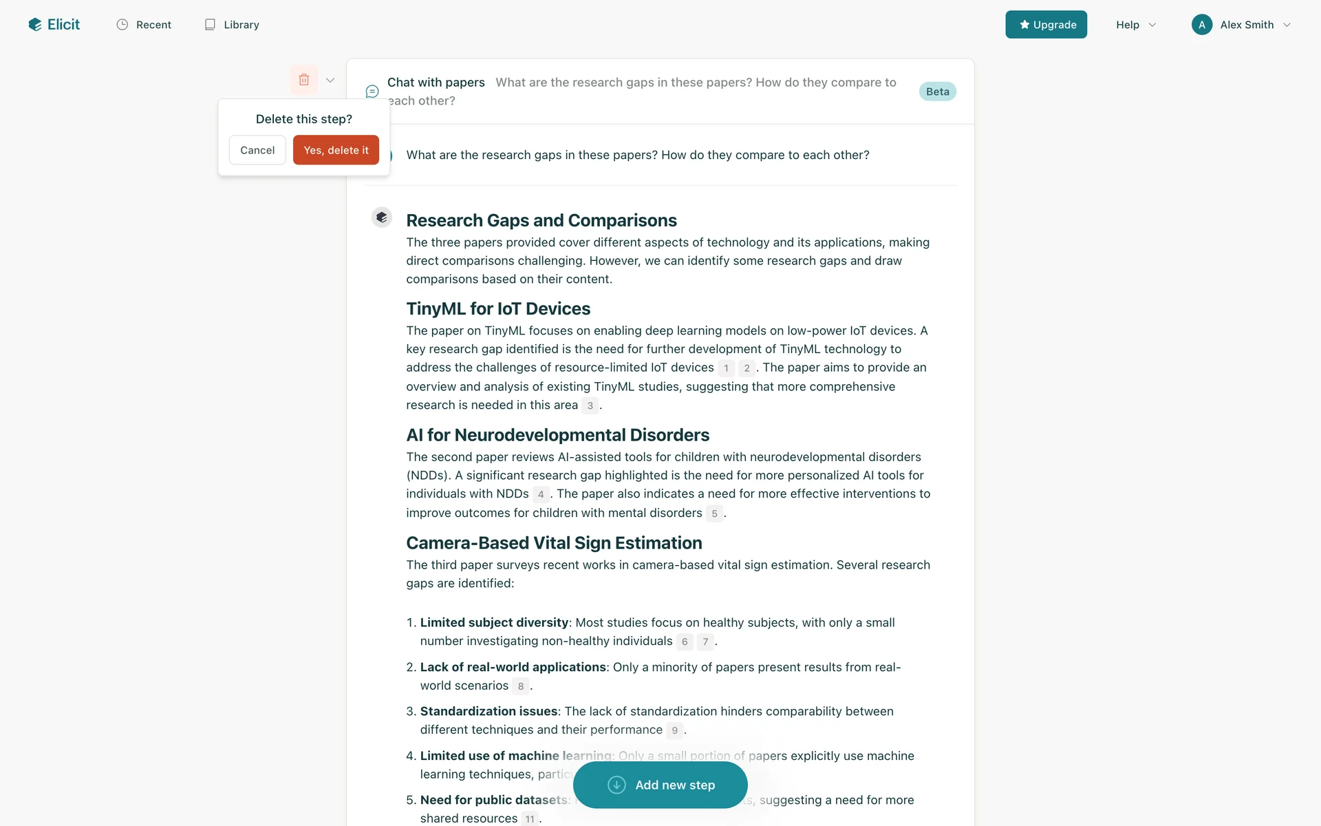Click the Upgrade button
Image resolution: width=1321 pixels, height=826 pixels.
1046,25
